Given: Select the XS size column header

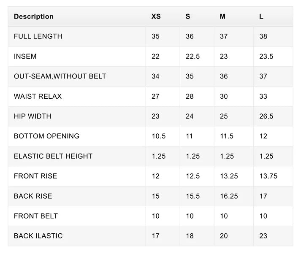Looking at the screenshot, I should click(156, 16).
